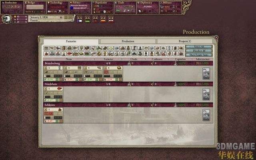Screen dimensions: 256x160
Task: Open the Technology panel in top bar
Action: (x=57, y=7)
